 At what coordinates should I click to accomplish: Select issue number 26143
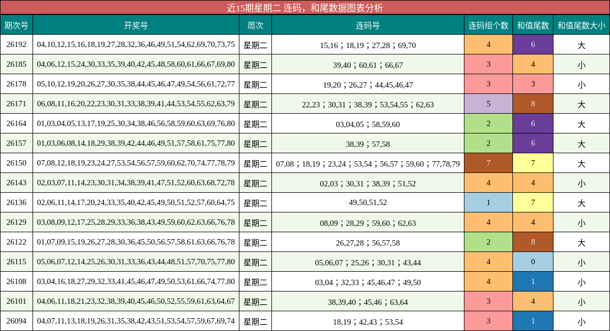pyautogui.click(x=17, y=183)
